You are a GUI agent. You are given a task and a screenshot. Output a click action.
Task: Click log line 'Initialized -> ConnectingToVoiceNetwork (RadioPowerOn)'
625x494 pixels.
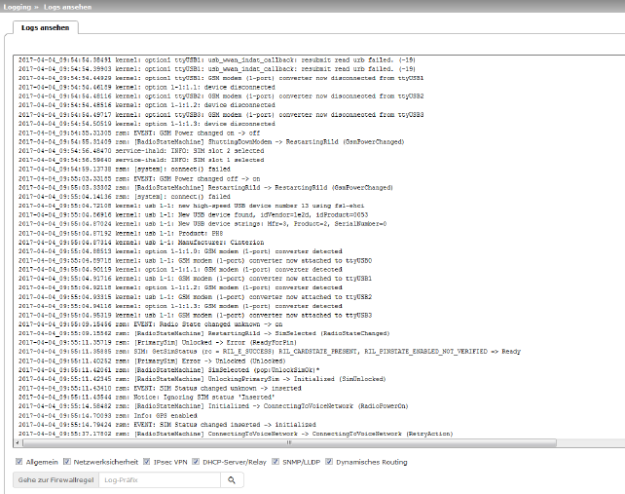(x=213, y=406)
